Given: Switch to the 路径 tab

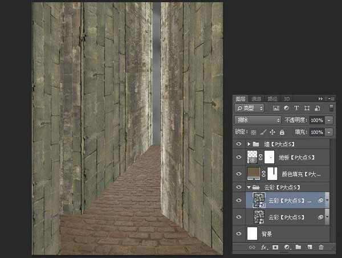Looking at the screenshot, I should tap(272, 99).
